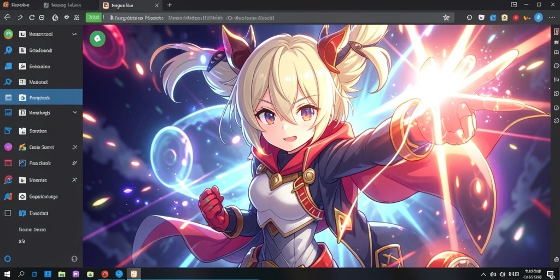Screen dimensions: 560x280
Task: Open the yellow square extension icon
Action: tap(504, 17)
